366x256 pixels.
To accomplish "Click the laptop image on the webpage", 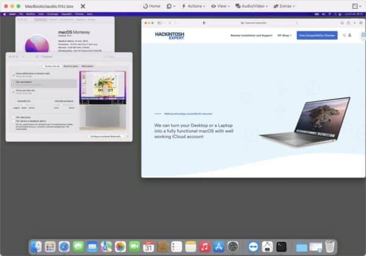I will (x=304, y=122).
